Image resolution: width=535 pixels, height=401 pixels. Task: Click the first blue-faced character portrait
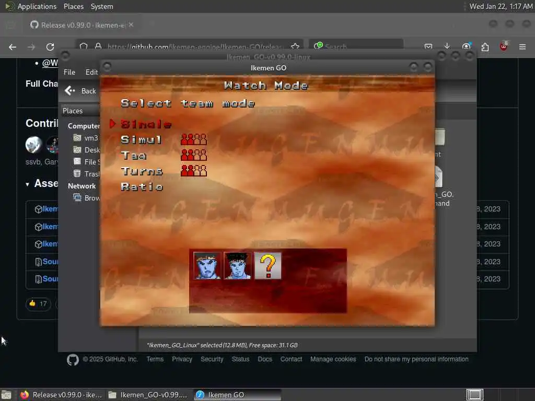click(207, 266)
